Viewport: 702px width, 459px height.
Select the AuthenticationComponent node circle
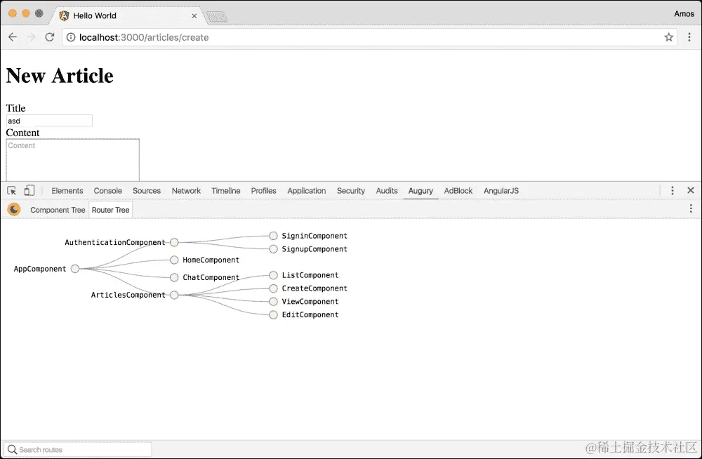click(174, 242)
